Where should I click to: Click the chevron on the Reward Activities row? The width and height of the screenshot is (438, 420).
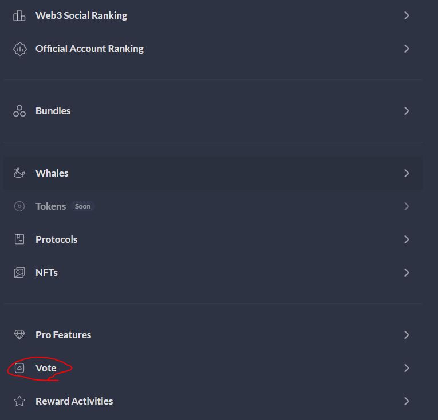[407, 401]
